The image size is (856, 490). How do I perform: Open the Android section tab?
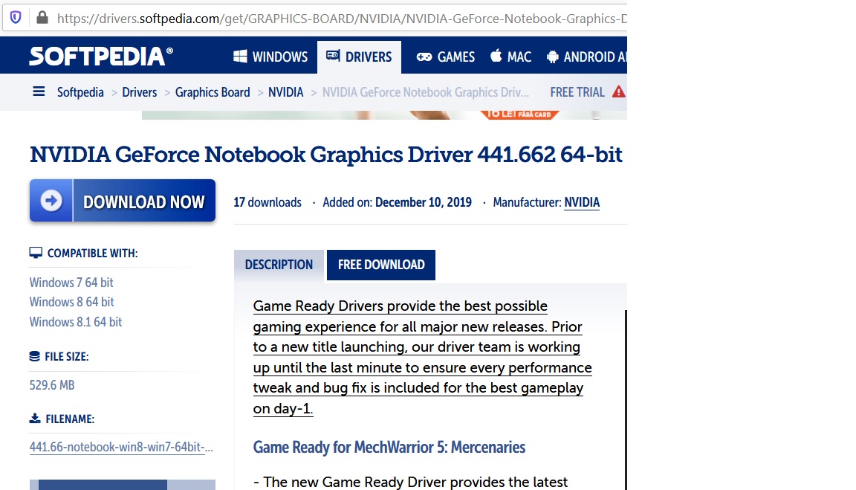click(586, 57)
